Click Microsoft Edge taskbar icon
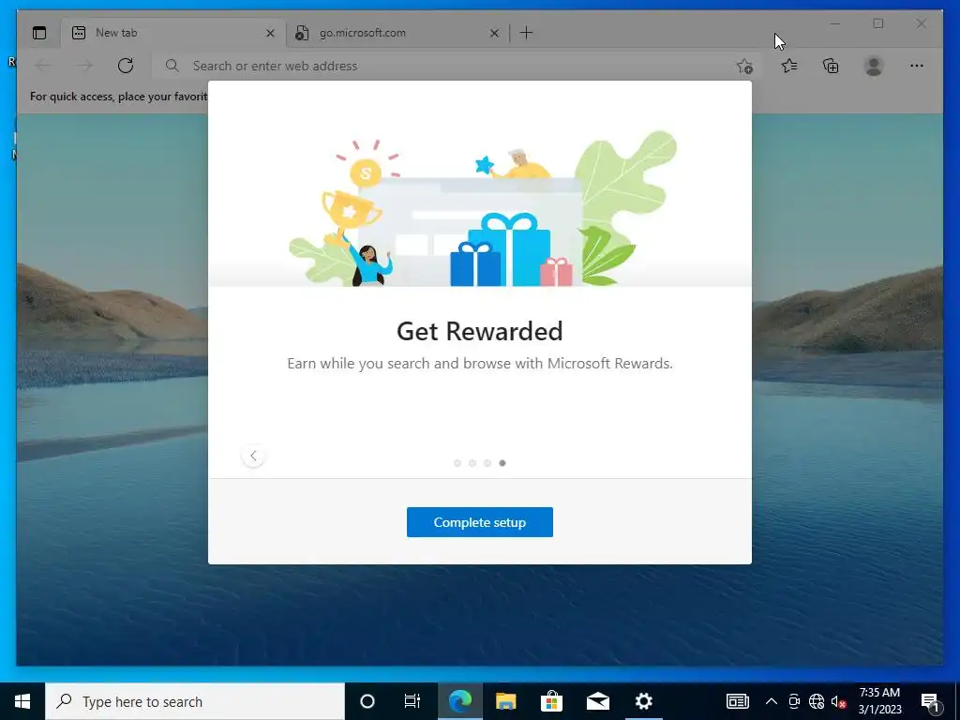The image size is (960, 720). [x=459, y=701]
